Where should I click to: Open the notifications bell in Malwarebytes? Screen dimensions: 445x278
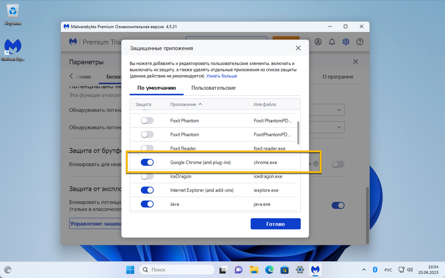(332, 42)
